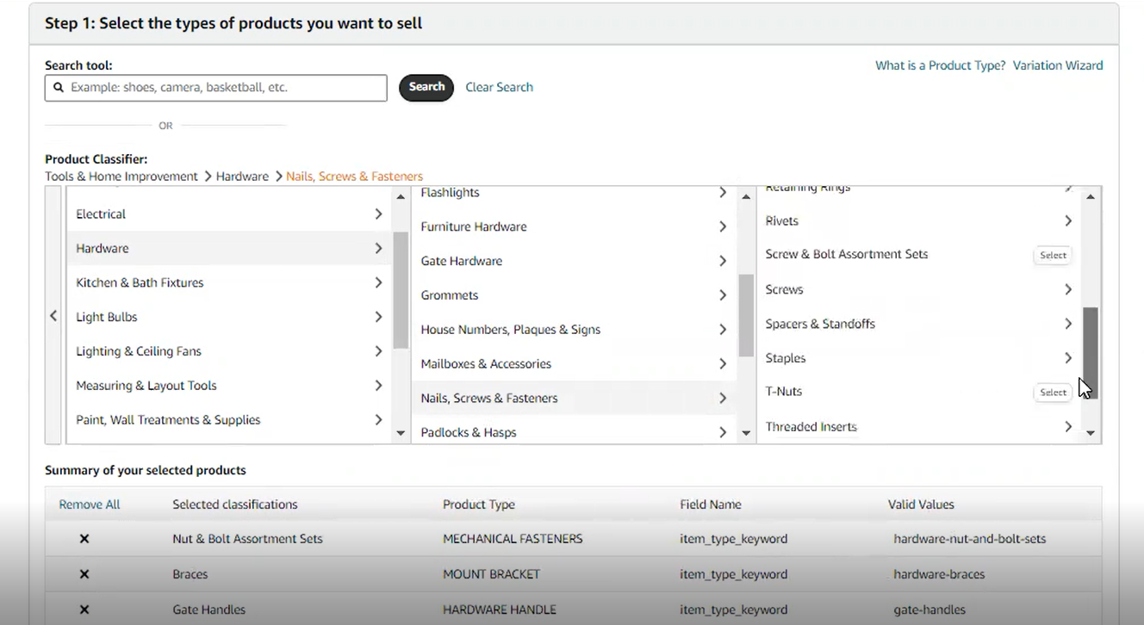1144x625 pixels.
Task: Click the left collapse arrow beside category panel
Action: [x=53, y=316]
